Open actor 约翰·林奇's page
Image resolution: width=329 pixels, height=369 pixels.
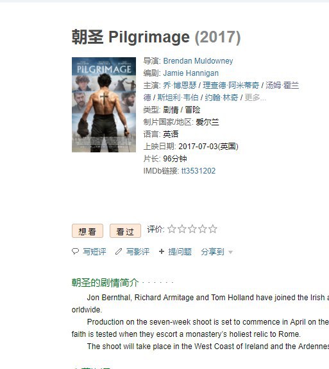pyautogui.click(x=221, y=98)
